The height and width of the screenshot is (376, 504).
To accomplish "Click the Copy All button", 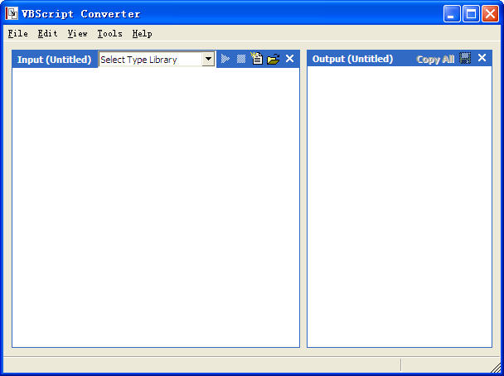I will 435,60.
